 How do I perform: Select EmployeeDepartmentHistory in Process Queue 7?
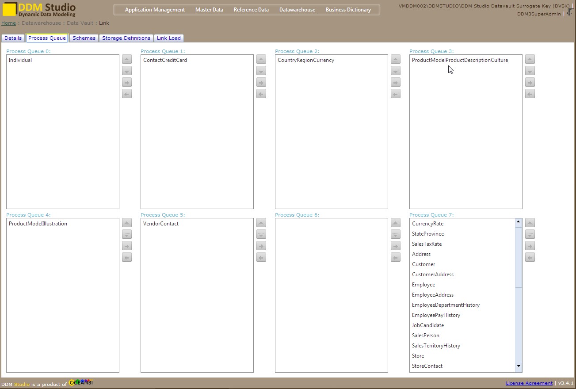446,305
